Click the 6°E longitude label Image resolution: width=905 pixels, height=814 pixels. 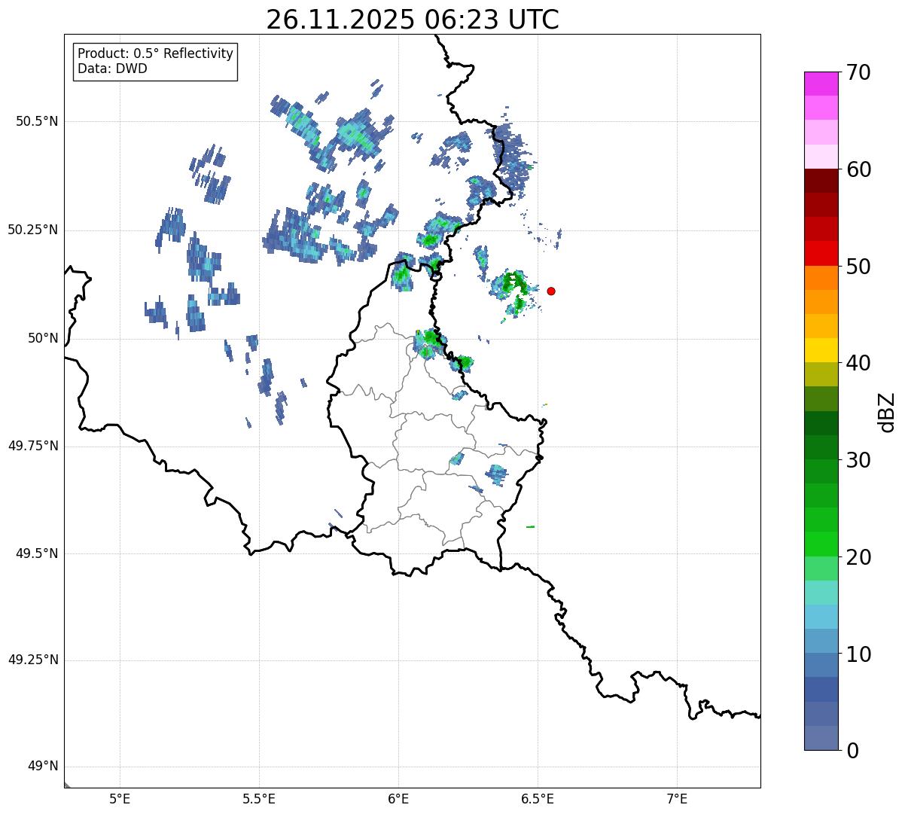point(398,800)
